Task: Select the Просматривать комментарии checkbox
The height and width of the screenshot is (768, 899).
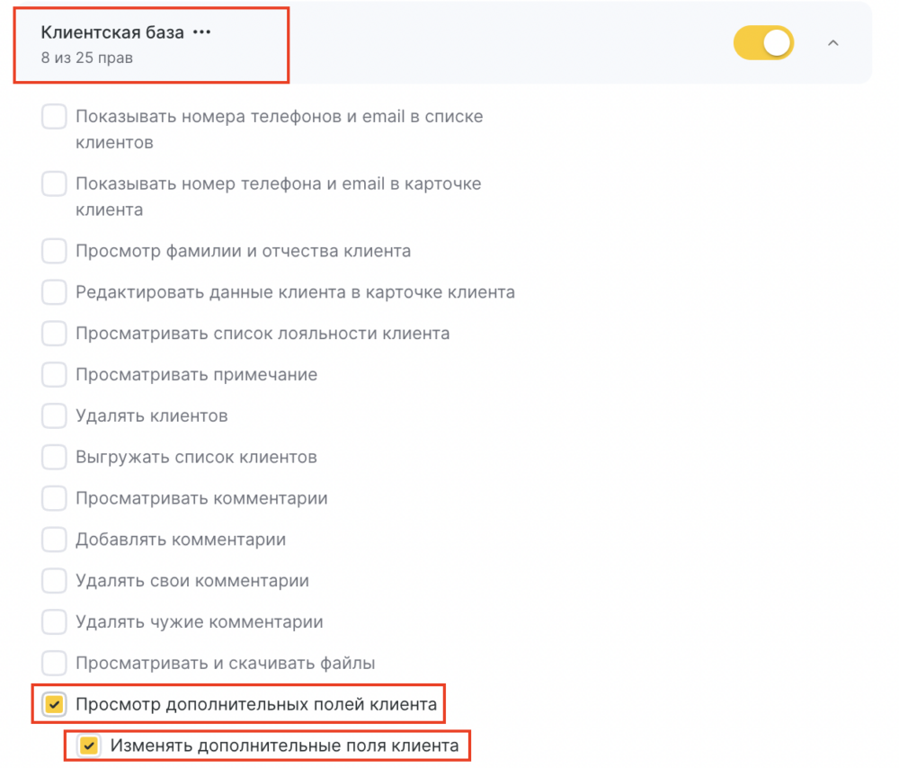Action: (54, 498)
